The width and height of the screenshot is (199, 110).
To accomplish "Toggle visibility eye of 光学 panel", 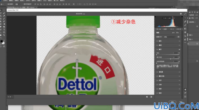I will point(180,80).
